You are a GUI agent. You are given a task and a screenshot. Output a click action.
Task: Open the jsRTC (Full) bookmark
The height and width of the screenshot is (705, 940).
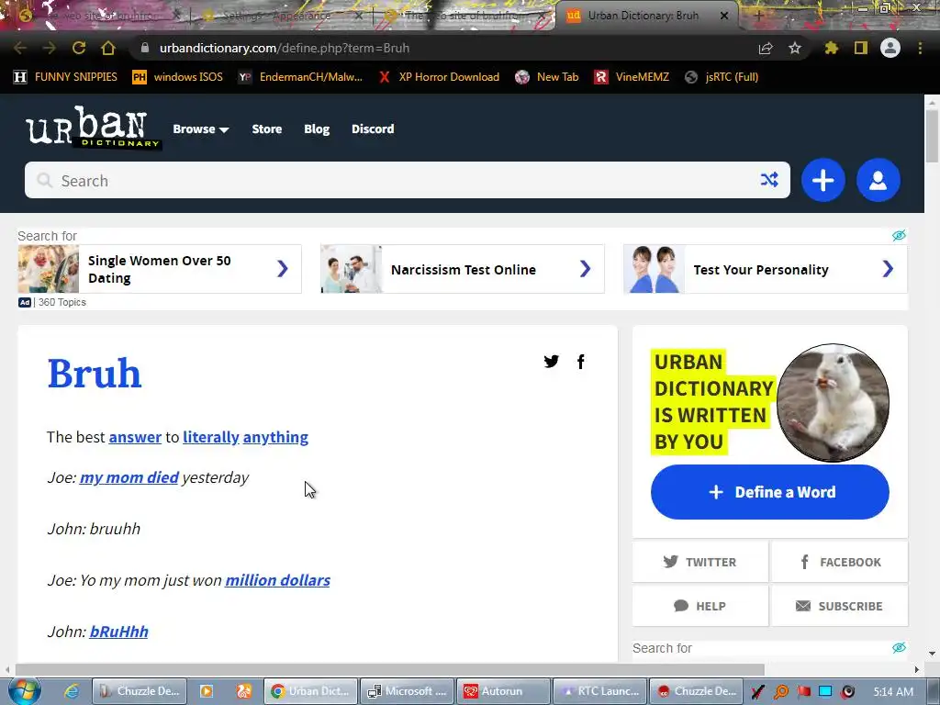(722, 77)
